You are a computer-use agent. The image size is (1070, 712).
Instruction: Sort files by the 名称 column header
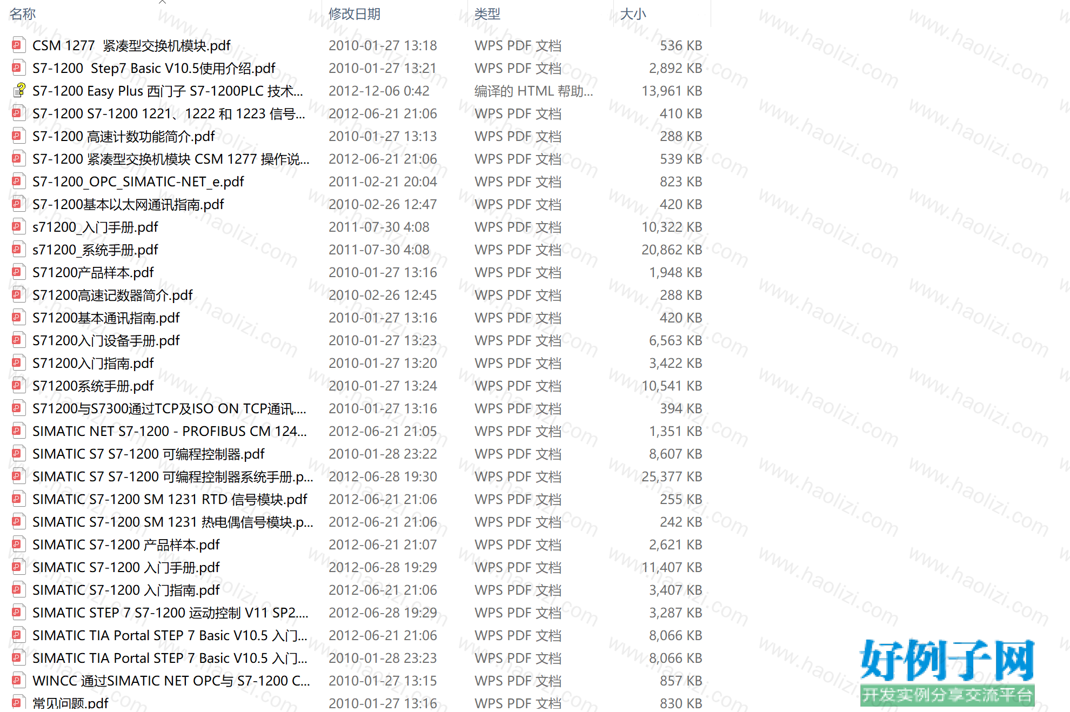tap(23, 14)
